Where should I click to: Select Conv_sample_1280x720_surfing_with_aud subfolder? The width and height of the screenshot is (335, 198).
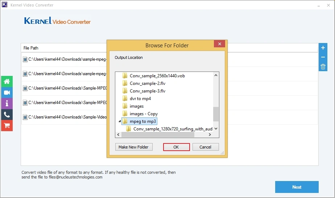[173, 129]
